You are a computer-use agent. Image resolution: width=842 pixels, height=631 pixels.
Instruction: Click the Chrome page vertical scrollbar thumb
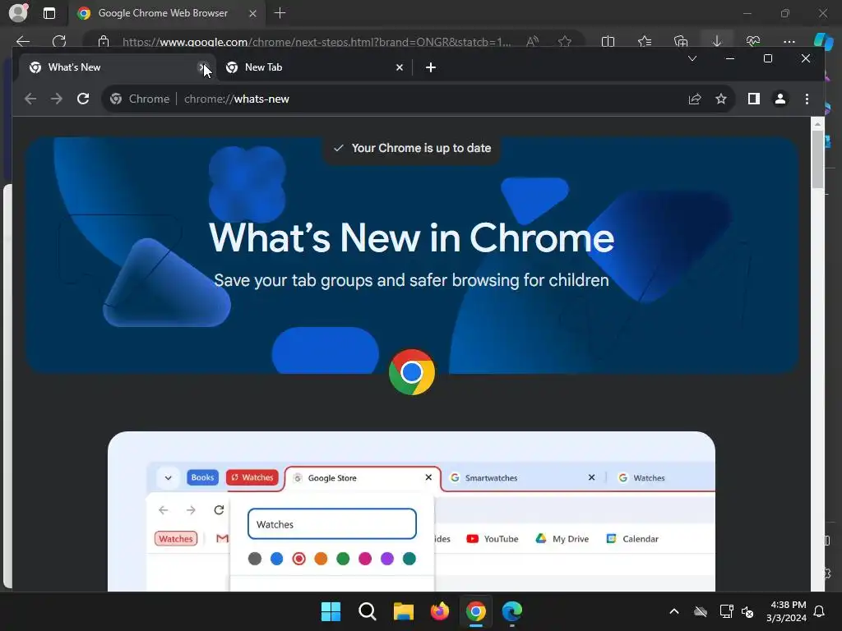click(x=817, y=159)
